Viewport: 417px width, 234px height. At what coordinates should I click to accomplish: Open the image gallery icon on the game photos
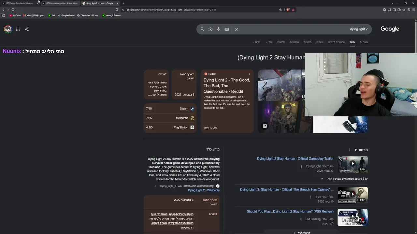point(265,126)
